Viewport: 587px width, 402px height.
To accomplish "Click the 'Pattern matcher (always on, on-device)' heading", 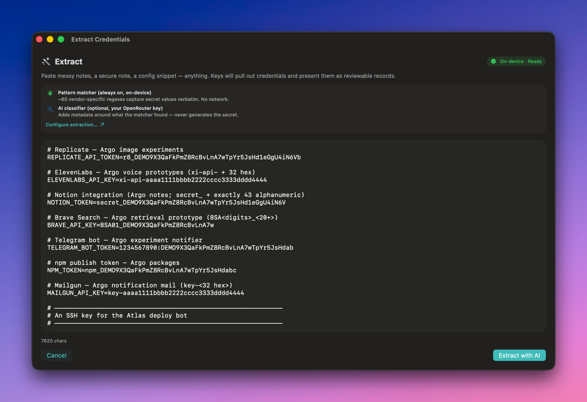I will 105,93.
